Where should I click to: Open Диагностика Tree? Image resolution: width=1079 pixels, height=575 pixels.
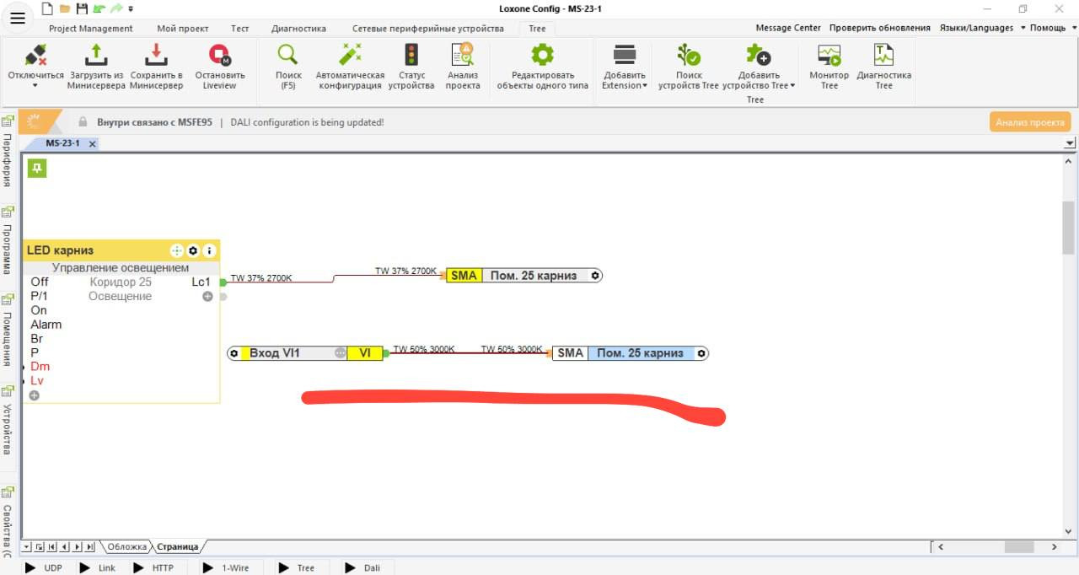tap(883, 67)
